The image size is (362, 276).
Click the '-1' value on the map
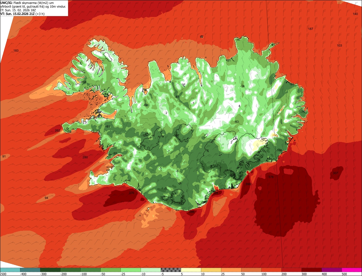coord(193,103)
